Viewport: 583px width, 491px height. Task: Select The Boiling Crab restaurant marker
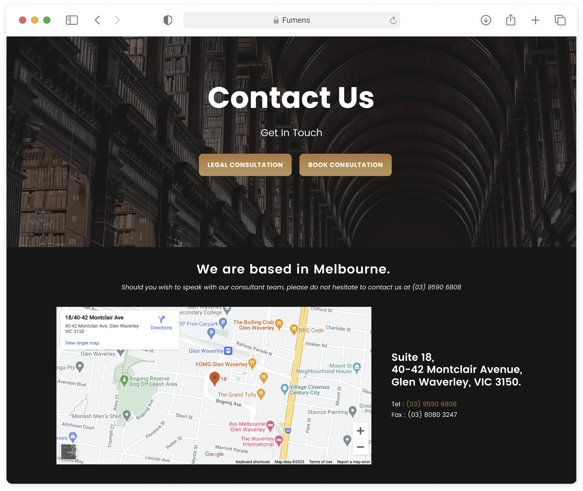click(279, 323)
